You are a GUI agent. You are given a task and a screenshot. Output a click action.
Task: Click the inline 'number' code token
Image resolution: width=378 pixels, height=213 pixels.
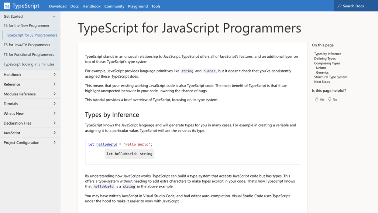tap(209, 71)
